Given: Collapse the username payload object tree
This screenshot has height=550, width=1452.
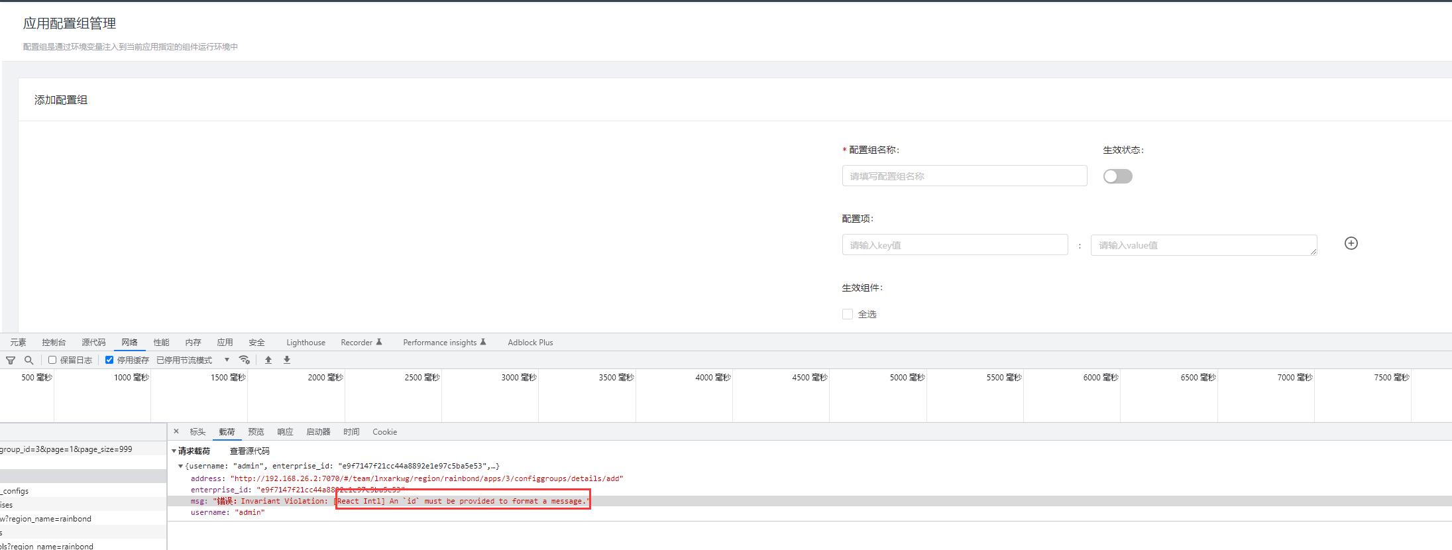Looking at the screenshot, I should (x=180, y=467).
